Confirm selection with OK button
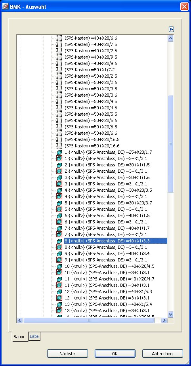 115,354
